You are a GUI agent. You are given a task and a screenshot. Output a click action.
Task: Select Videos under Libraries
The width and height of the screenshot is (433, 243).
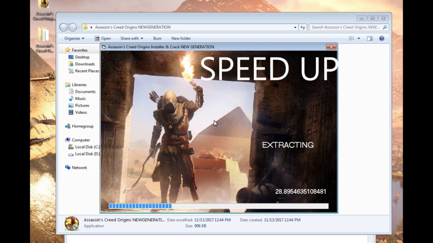81,112
